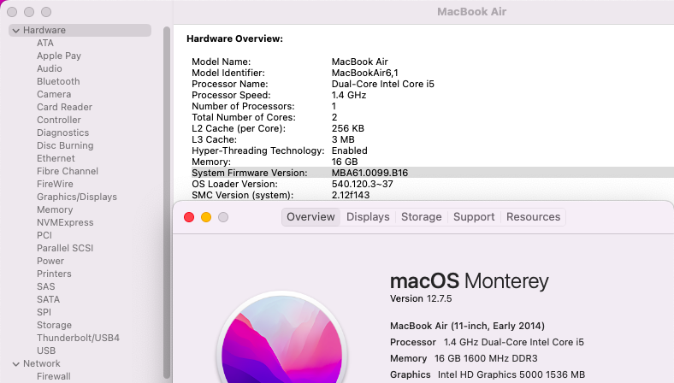
Task: Click the L2 Cache 256 KB value
Action: coord(348,128)
